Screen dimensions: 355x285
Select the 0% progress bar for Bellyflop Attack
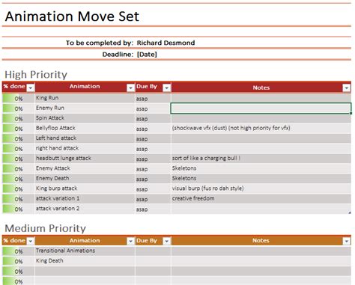(x=19, y=129)
